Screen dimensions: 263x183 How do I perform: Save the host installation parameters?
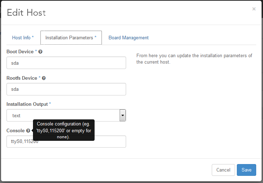point(246,170)
